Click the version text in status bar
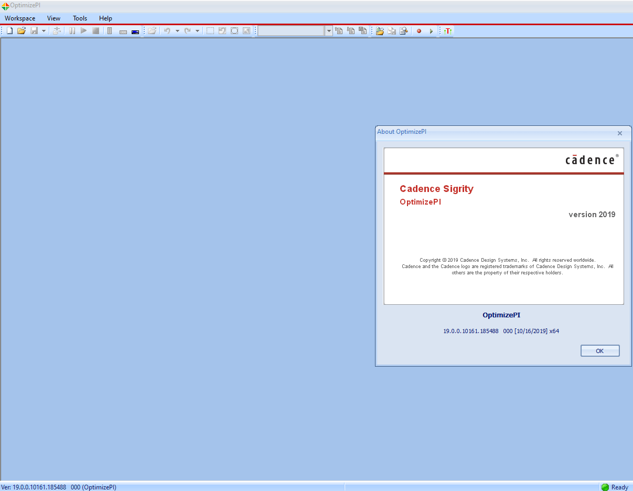Screen dimensions: 633x491 (x=59, y=487)
